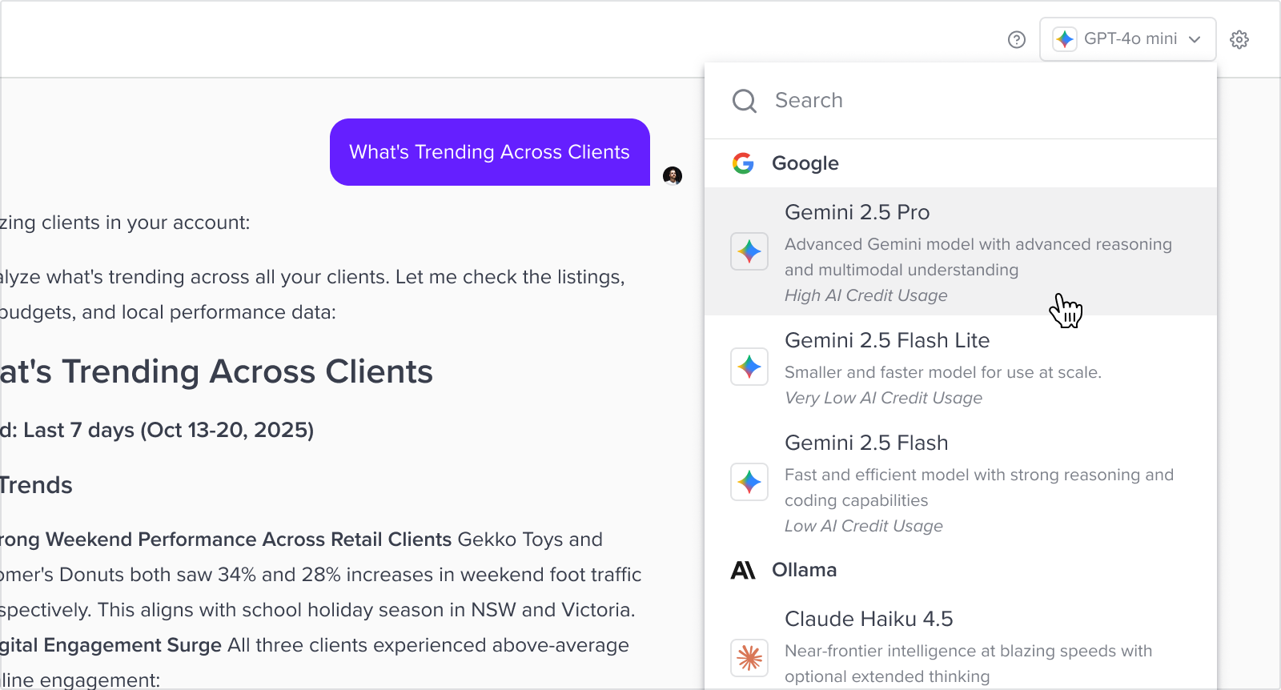Click the user avatar beside the message
Screen dimensions: 1281x690
coord(673,175)
